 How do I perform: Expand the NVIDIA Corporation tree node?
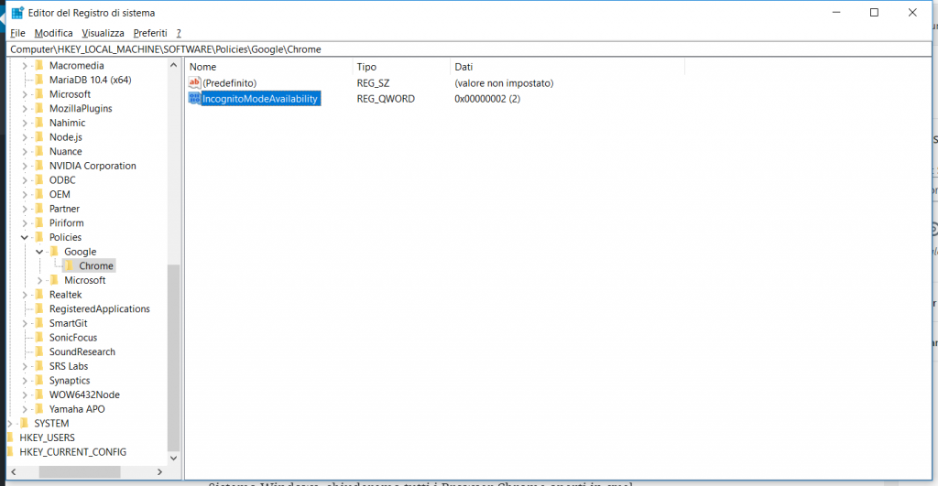pos(25,166)
